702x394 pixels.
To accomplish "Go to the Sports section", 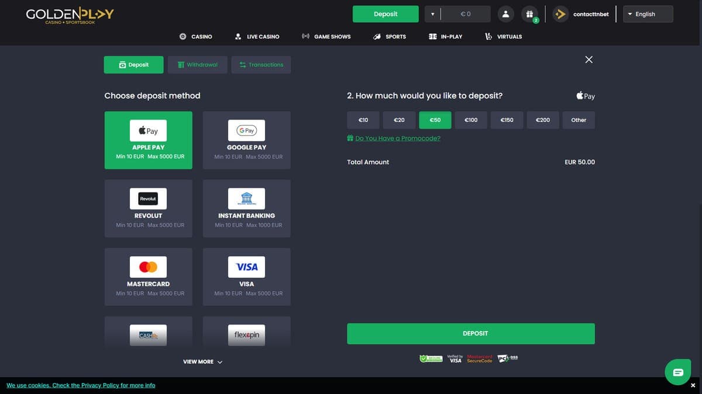I will click(x=390, y=36).
